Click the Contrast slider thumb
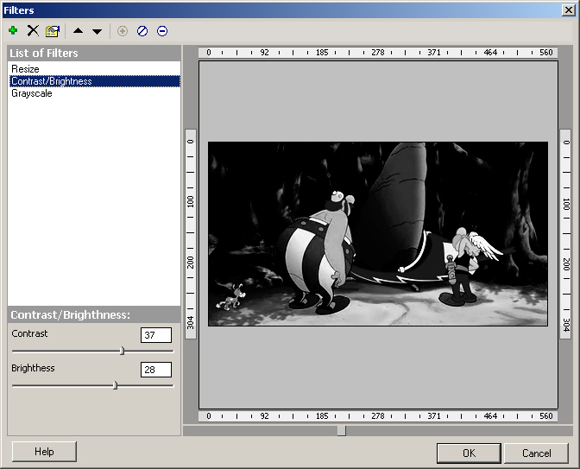This screenshot has width=580, height=469. click(x=122, y=351)
